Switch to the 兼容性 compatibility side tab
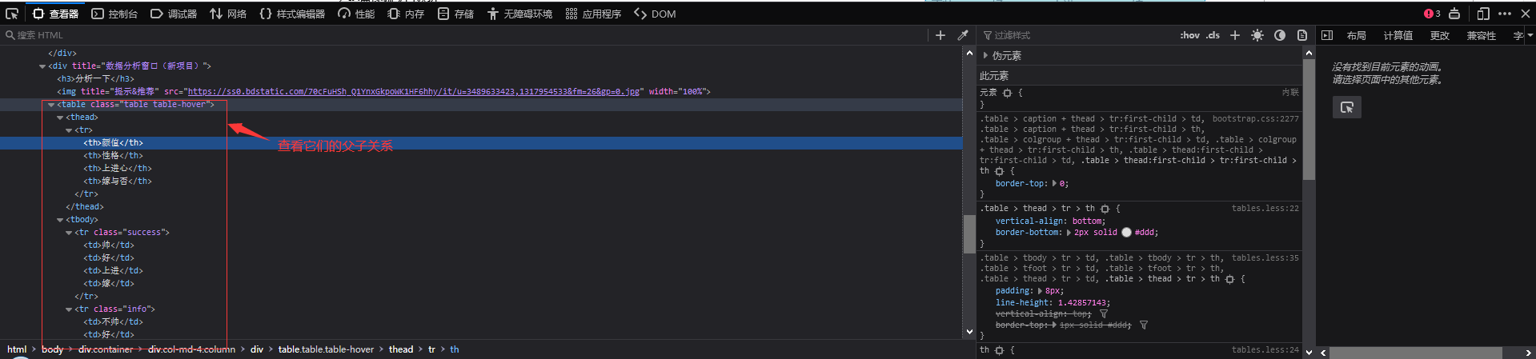Image resolution: width=1536 pixels, height=359 pixels. click(1481, 35)
